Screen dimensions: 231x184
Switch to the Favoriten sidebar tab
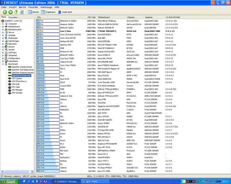click(x=13, y=17)
